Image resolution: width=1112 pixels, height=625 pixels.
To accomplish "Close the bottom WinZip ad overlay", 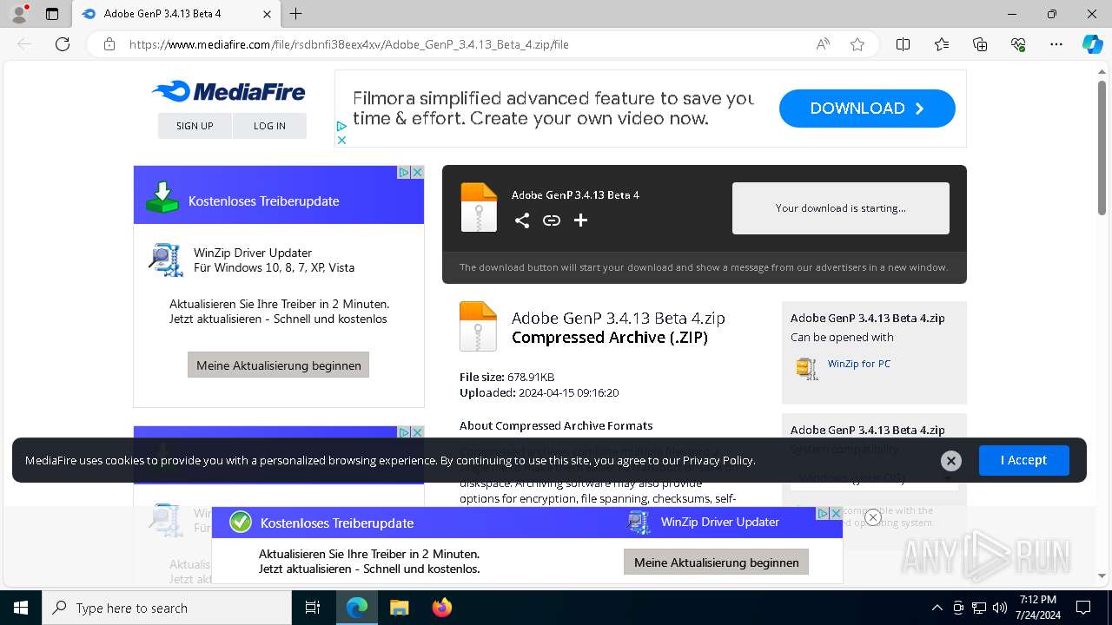I will 873,517.
